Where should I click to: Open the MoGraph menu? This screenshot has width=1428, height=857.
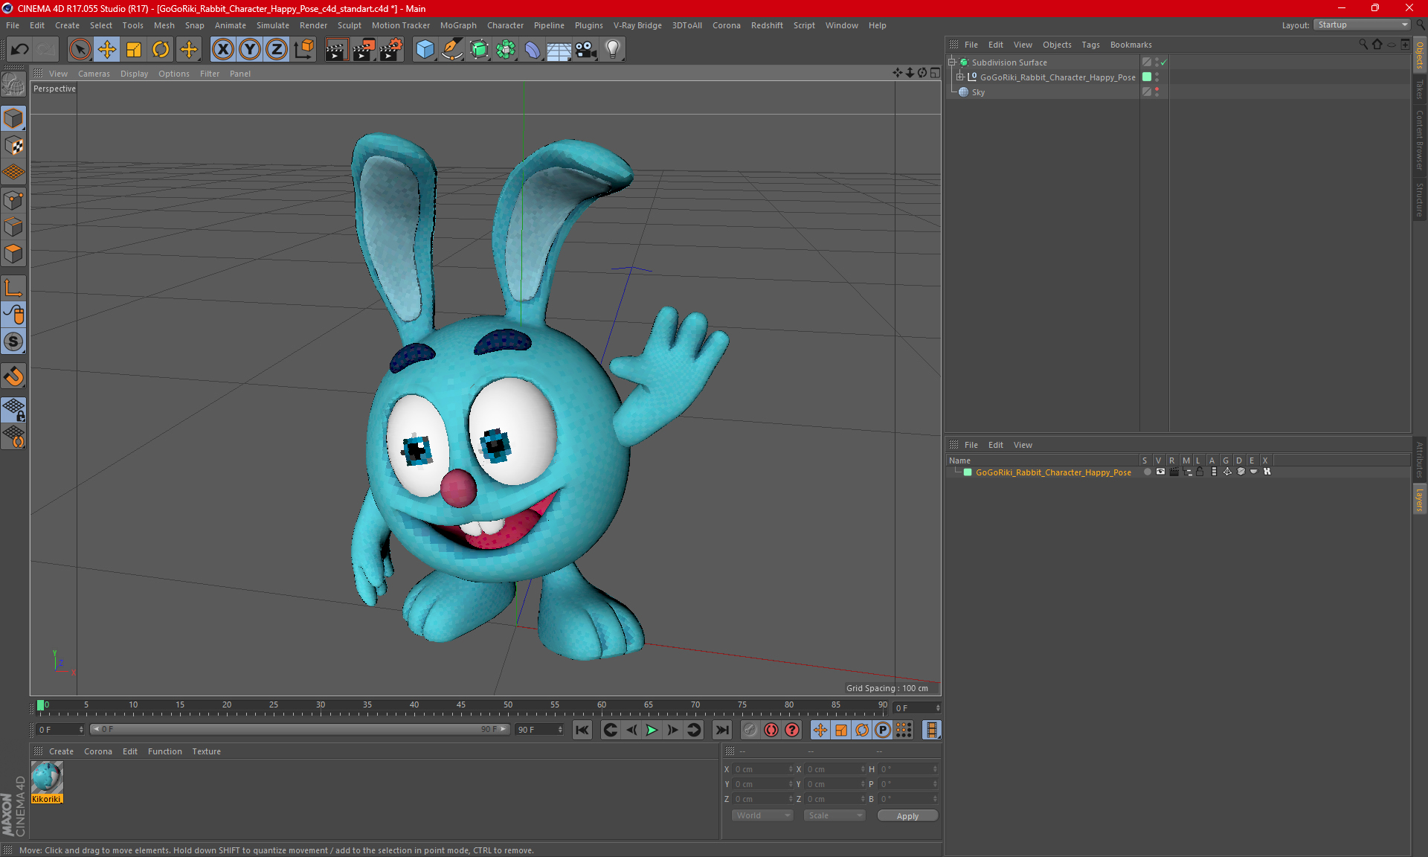pos(457,25)
